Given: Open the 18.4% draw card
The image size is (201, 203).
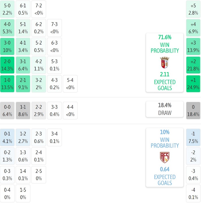Looking at the screenshot, I should pyautogui.click(x=165, y=109).
